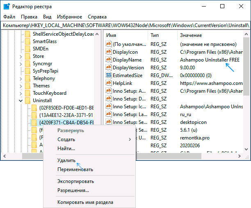Select the SysPrepTapi tree key
Viewport: 251px width, 208px height.
tap(46, 71)
